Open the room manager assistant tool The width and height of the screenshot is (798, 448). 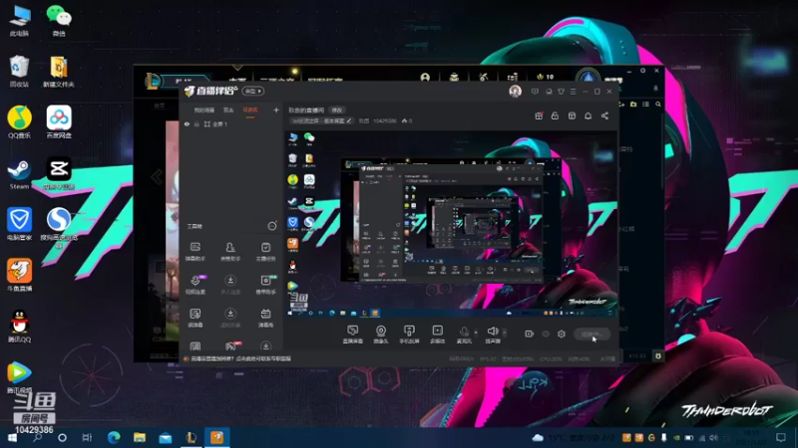pos(230,252)
